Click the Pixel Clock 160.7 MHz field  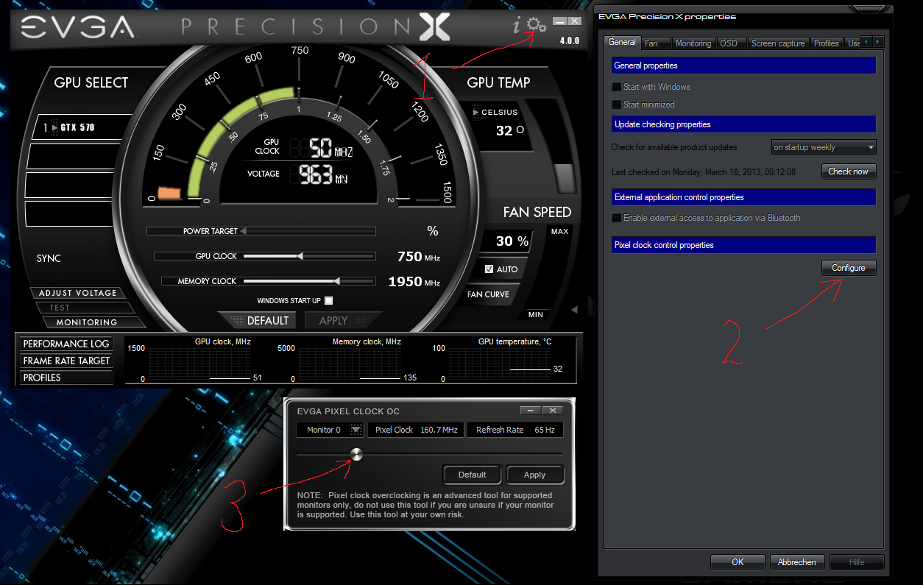[416, 430]
